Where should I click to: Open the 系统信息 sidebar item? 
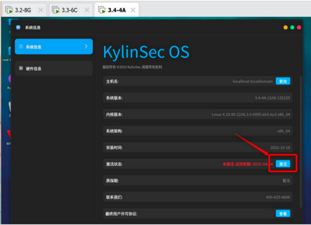(x=54, y=46)
